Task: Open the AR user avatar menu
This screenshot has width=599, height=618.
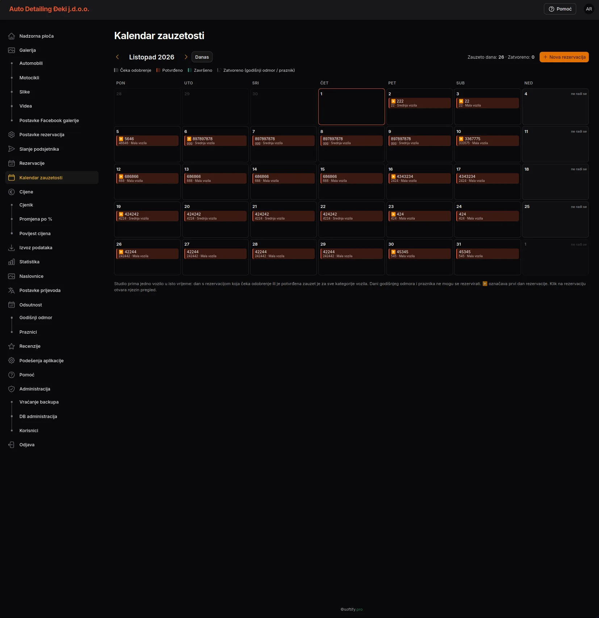Action: pyautogui.click(x=589, y=9)
